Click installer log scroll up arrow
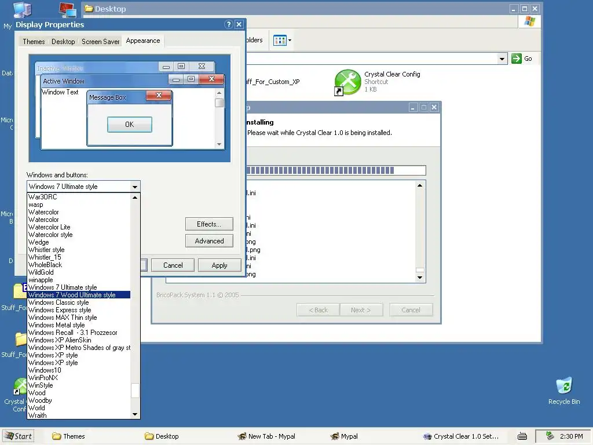Image resolution: width=593 pixels, height=445 pixels. 420,185
